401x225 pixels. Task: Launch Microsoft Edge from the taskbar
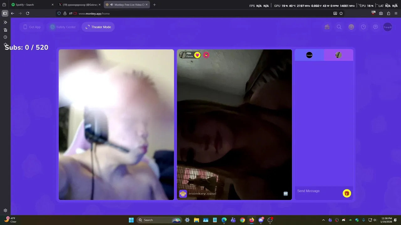(224, 220)
